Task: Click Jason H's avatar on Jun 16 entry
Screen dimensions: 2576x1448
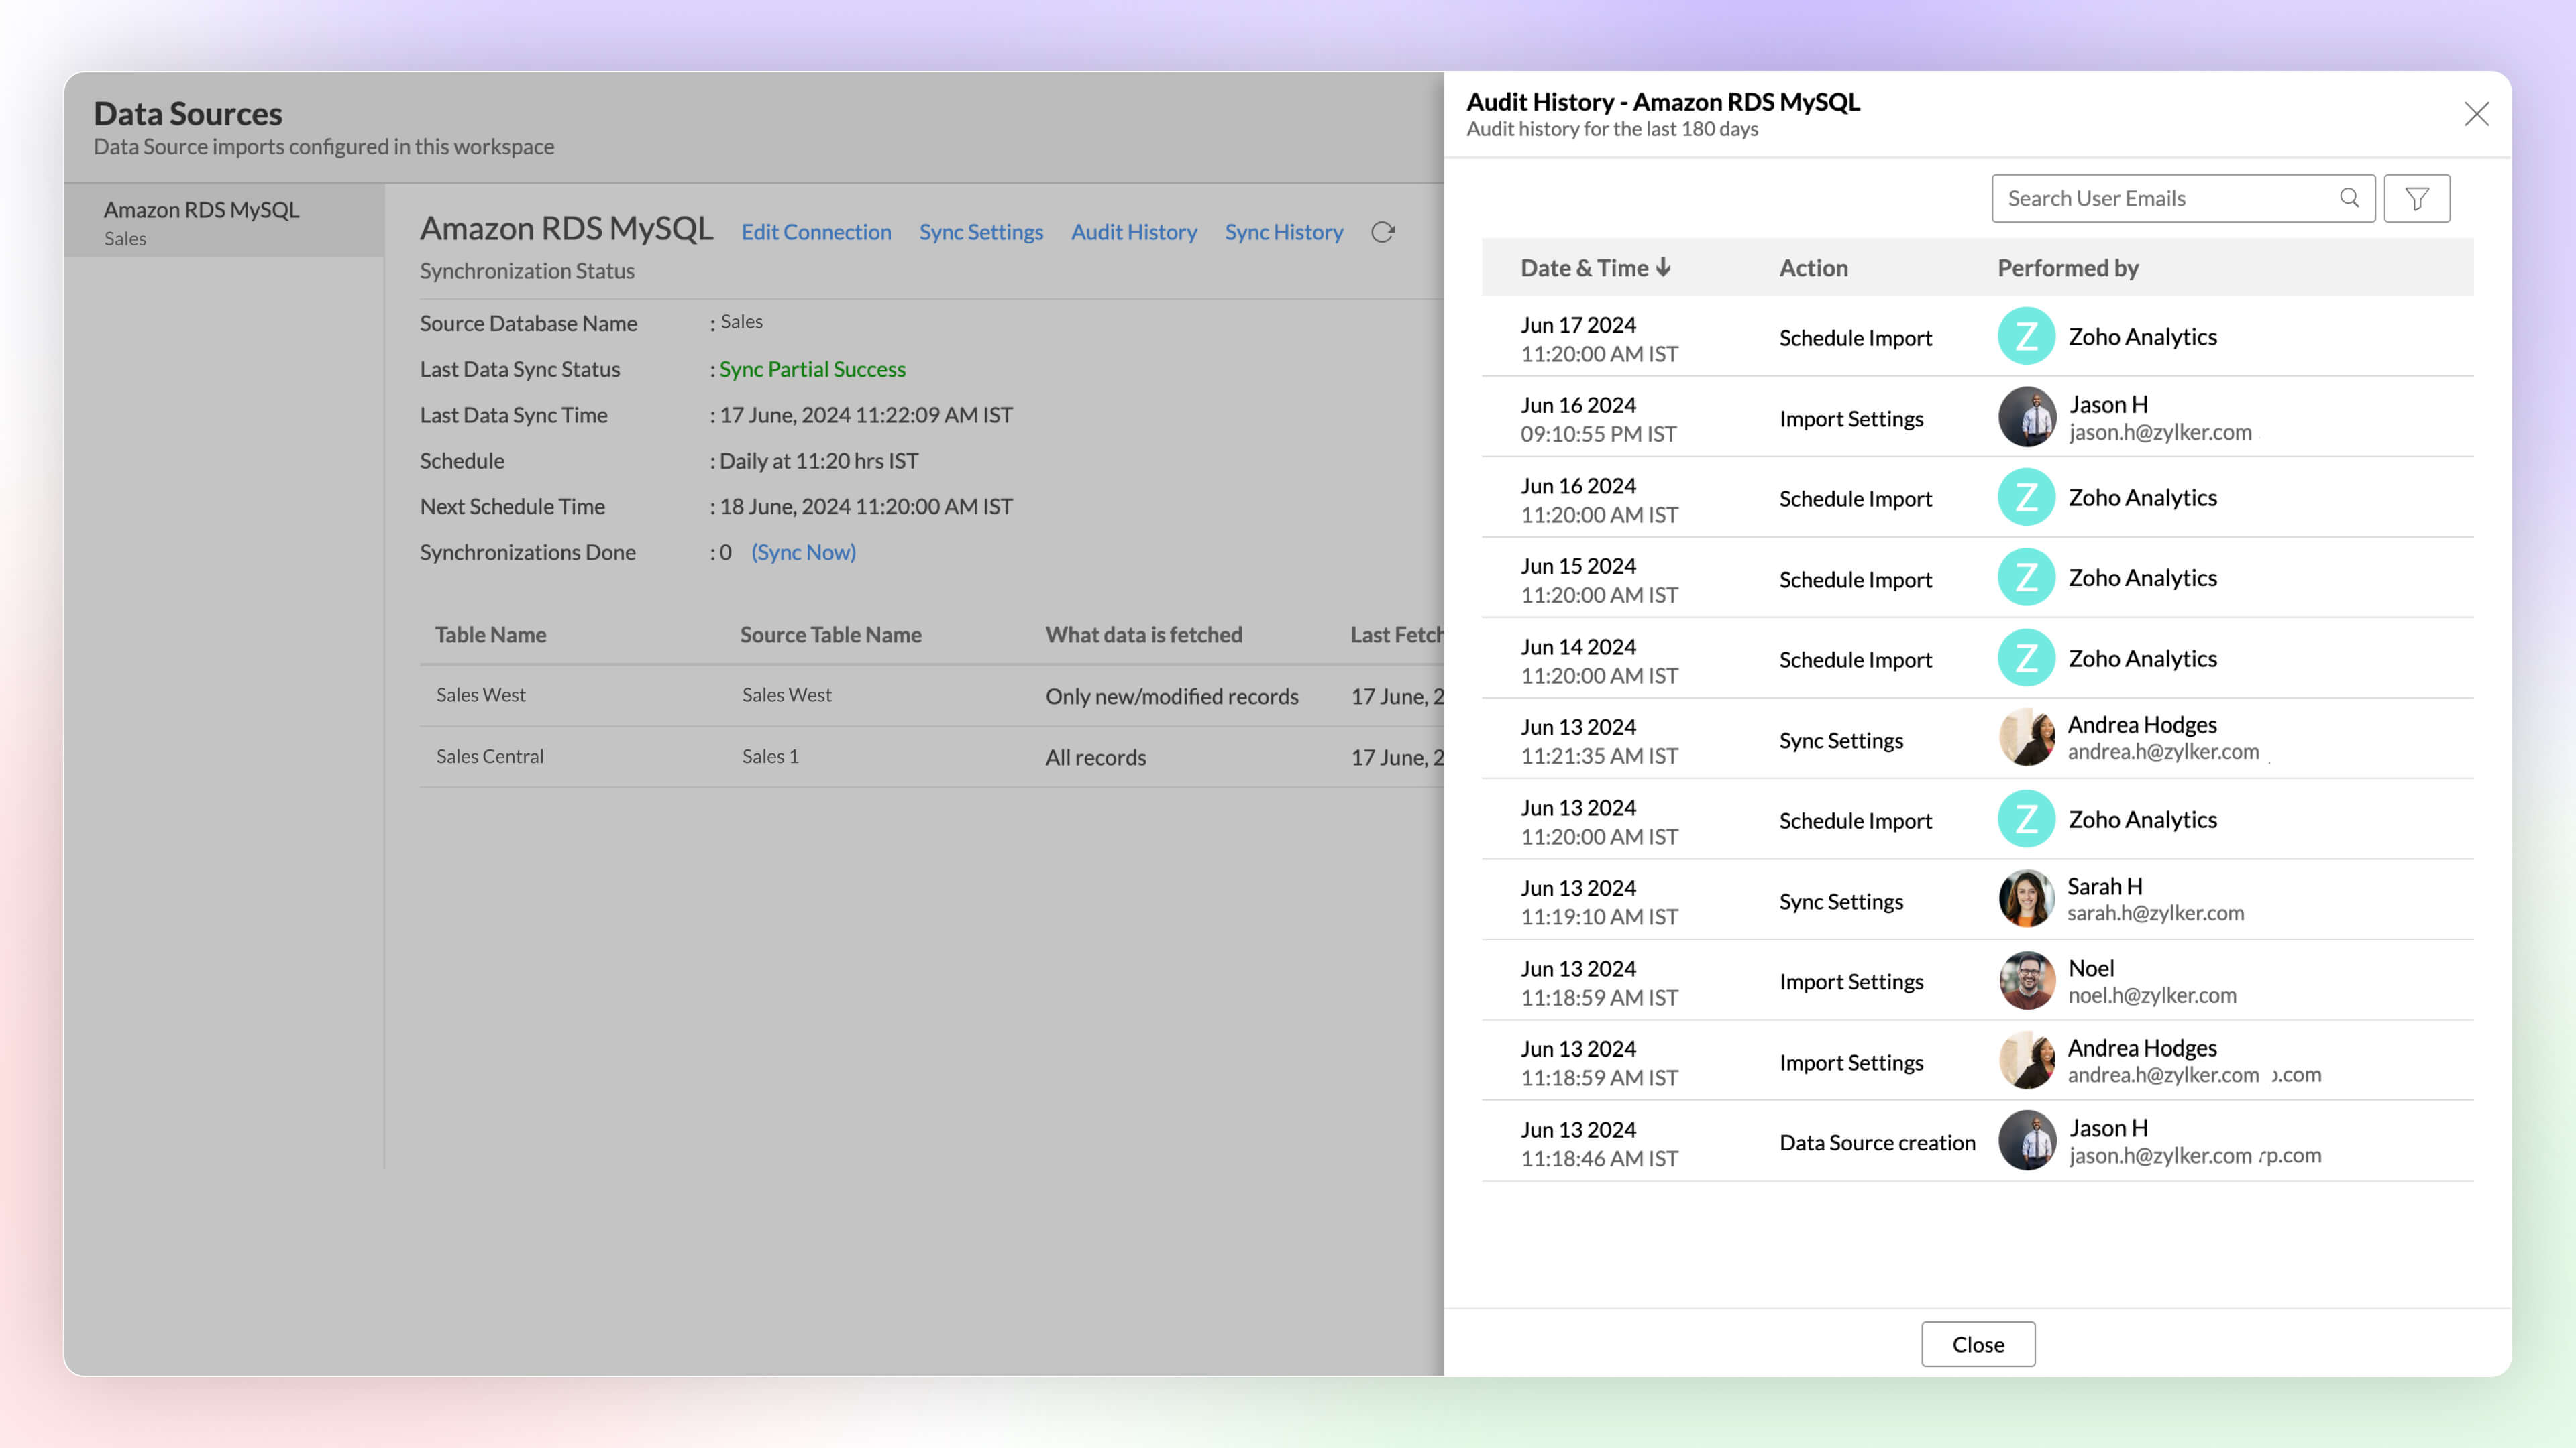Action: [x=2026, y=418]
